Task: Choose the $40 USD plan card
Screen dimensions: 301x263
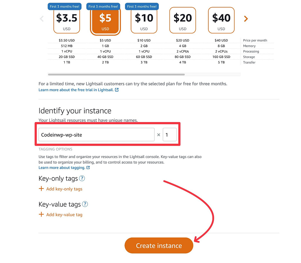Action: 221,20
